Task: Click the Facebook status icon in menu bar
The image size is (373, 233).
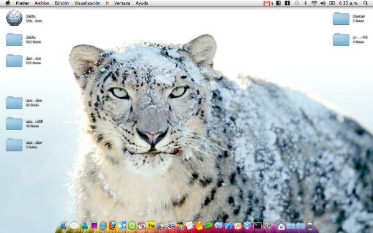Action: (x=278, y=3)
